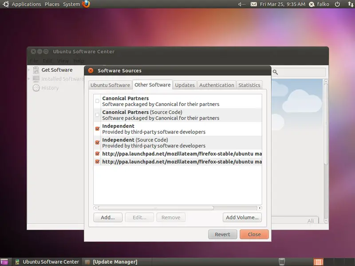This screenshot has height=266, width=355.
Task: Click the Software Center search field
Action: click(x=299, y=72)
